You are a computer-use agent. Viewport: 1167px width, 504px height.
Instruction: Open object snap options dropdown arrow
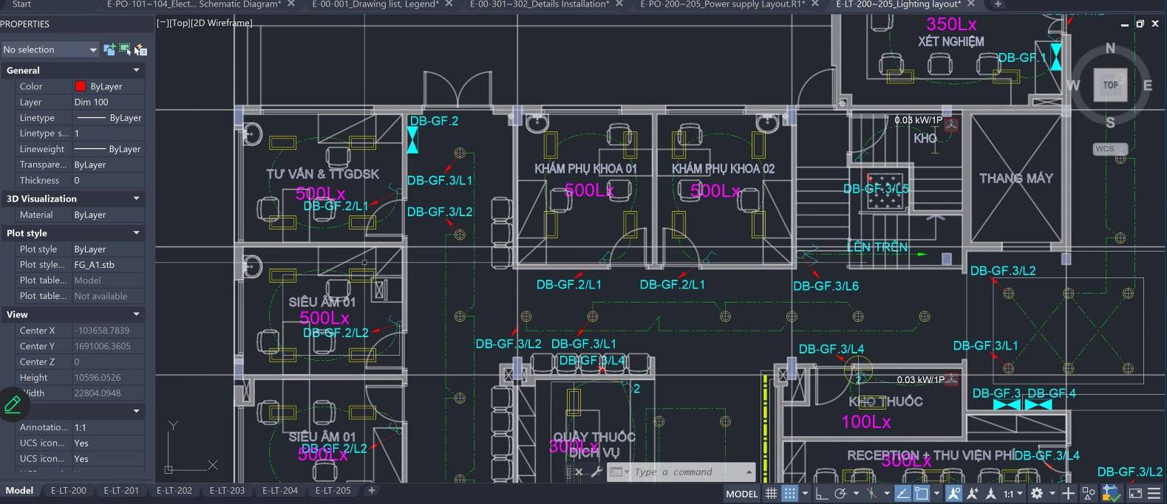(937, 494)
